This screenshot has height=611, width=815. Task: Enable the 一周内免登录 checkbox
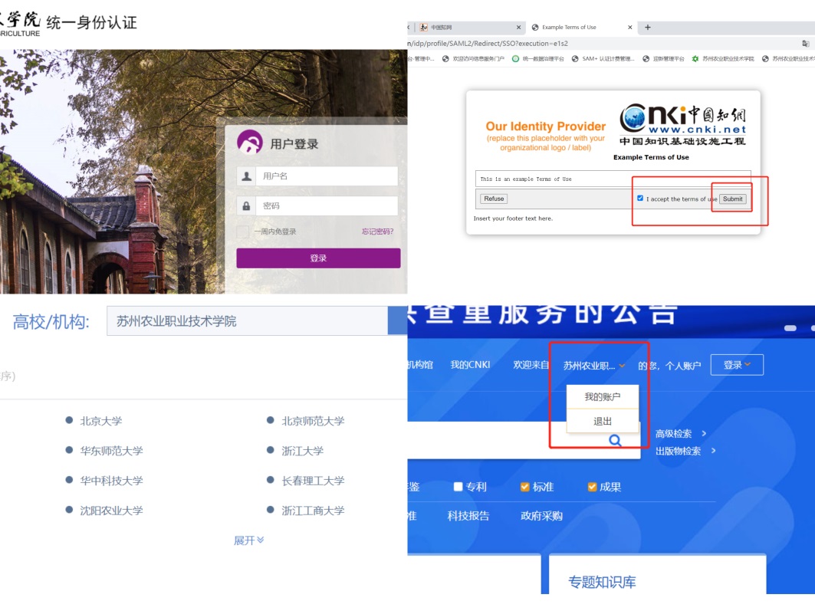click(243, 232)
